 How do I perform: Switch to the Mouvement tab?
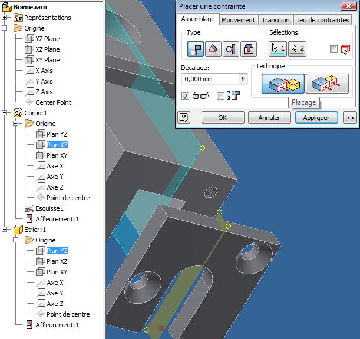[239, 20]
